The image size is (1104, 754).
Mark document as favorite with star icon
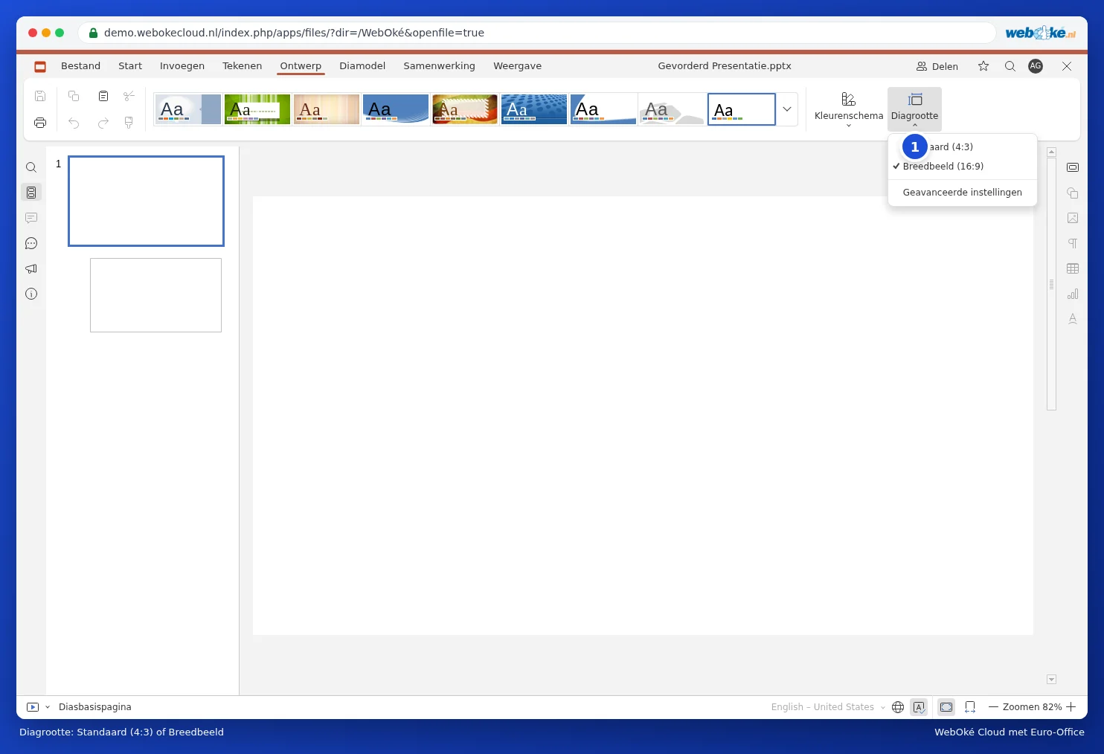[x=983, y=66]
